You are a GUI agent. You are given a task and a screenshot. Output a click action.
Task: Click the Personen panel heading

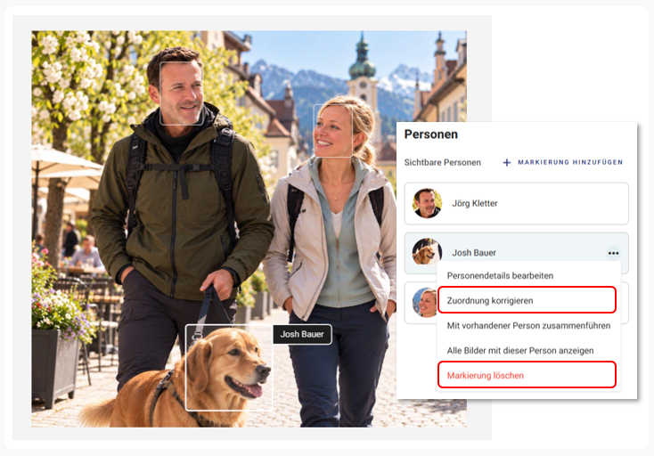click(431, 134)
